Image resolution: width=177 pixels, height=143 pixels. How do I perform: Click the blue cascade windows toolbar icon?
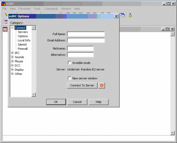(x=122, y=15)
